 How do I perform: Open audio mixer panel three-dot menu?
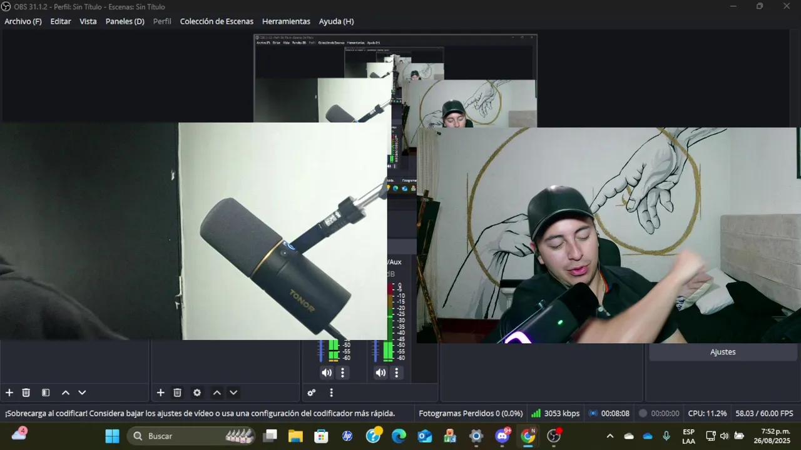[332, 392]
